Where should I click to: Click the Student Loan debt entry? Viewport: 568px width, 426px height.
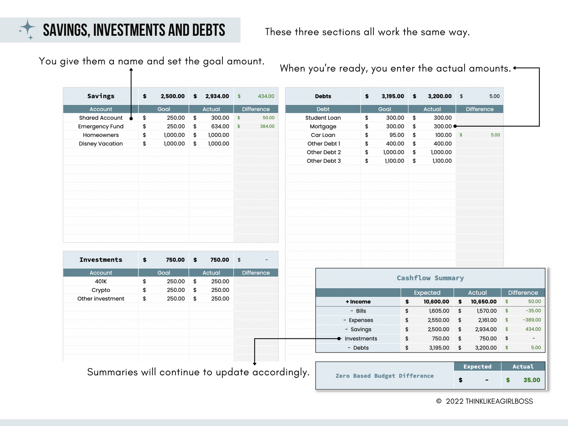click(x=323, y=118)
